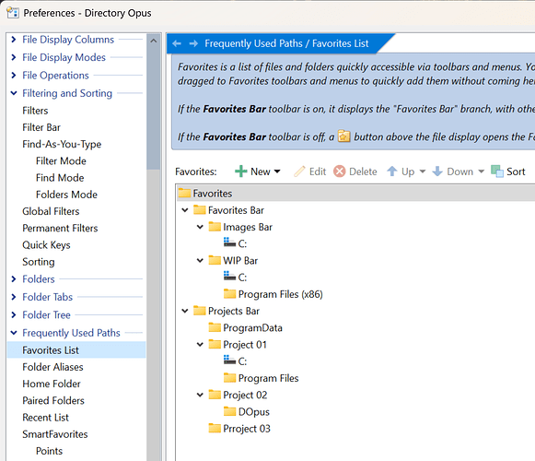Collapse the Favorites Bar branch
This screenshot has width=535, height=461.
[x=185, y=210]
